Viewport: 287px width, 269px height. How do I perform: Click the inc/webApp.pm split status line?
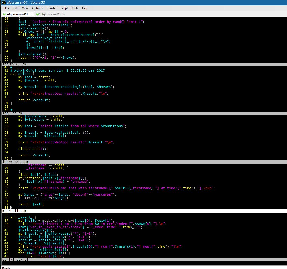pyautogui.click(x=16, y=162)
